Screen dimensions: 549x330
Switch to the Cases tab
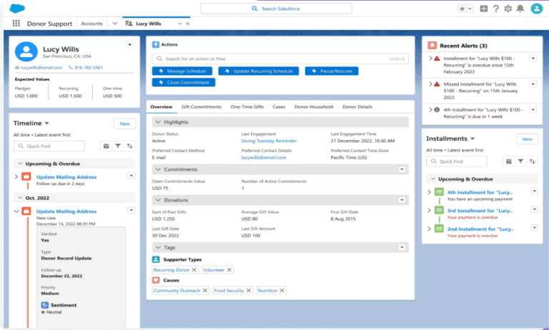click(279, 106)
